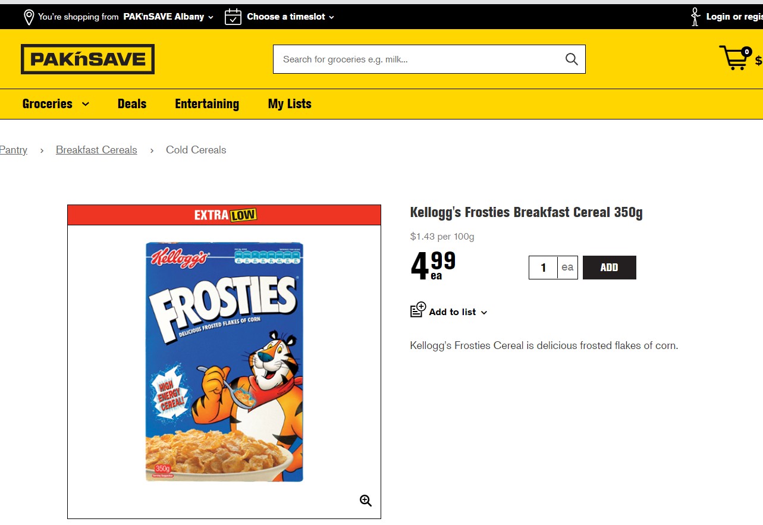Click the PAK'nSAVE logo

pyautogui.click(x=87, y=59)
